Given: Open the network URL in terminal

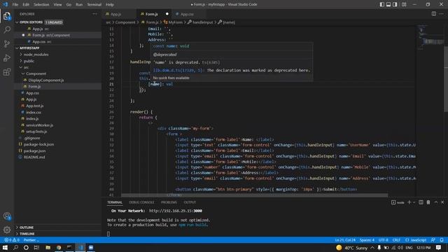Looking at the screenshot, I should click(176, 211).
